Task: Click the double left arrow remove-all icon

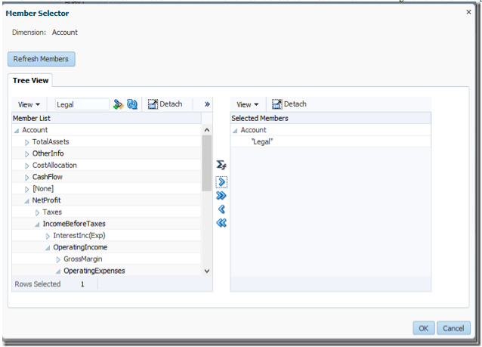Action: point(221,223)
